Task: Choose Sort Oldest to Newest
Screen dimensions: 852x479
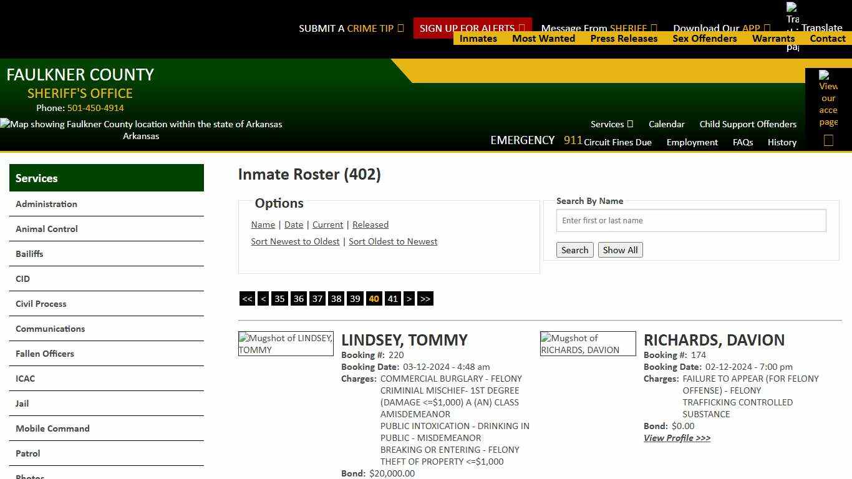Action: [x=393, y=241]
